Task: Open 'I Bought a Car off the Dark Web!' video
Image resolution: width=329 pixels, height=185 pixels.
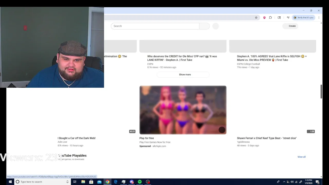Action: [x=77, y=138]
